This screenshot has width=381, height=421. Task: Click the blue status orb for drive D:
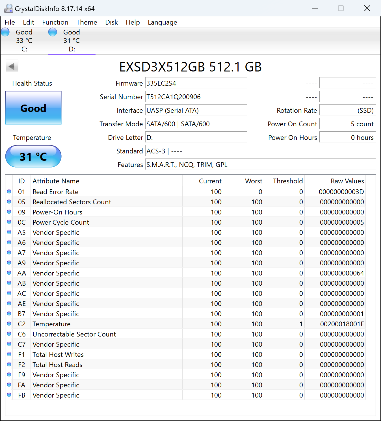click(53, 32)
